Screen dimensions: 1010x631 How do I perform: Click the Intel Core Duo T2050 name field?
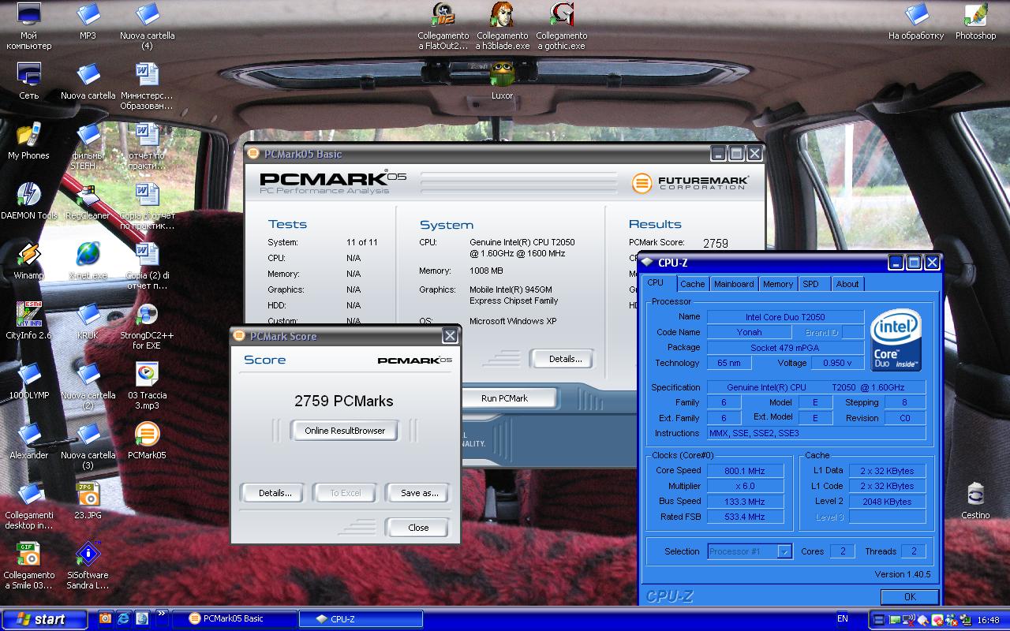[785, 317]
